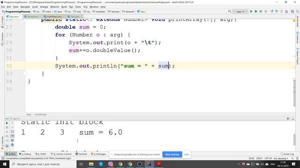Click the src breadcrumb folder
Screen dimensions: 300x168
[37, 12]
